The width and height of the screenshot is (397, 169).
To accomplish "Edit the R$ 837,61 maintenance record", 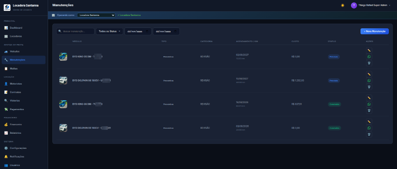I will [369, 98].
